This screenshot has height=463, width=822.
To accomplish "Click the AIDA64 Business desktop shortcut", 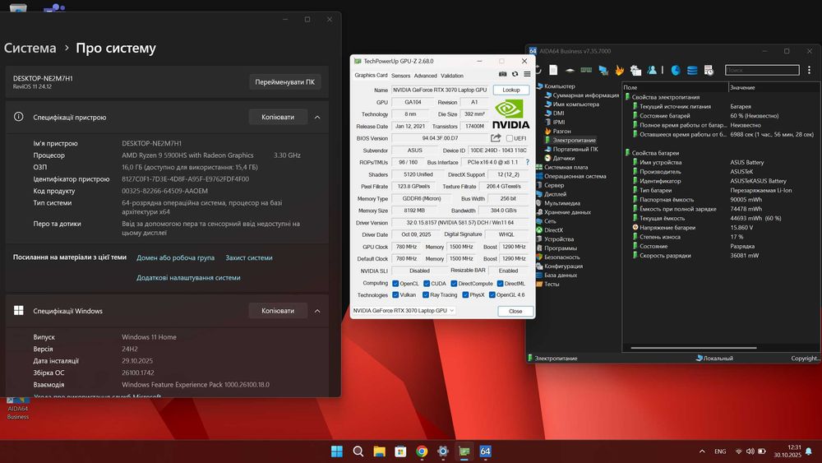I will coord(18,409).
